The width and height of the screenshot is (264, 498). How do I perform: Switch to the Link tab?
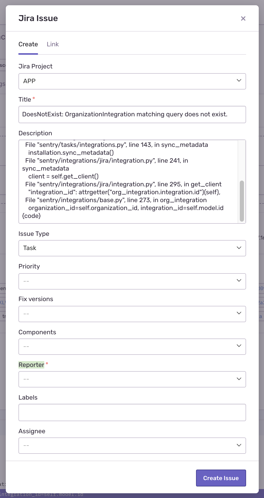(53, 44)
